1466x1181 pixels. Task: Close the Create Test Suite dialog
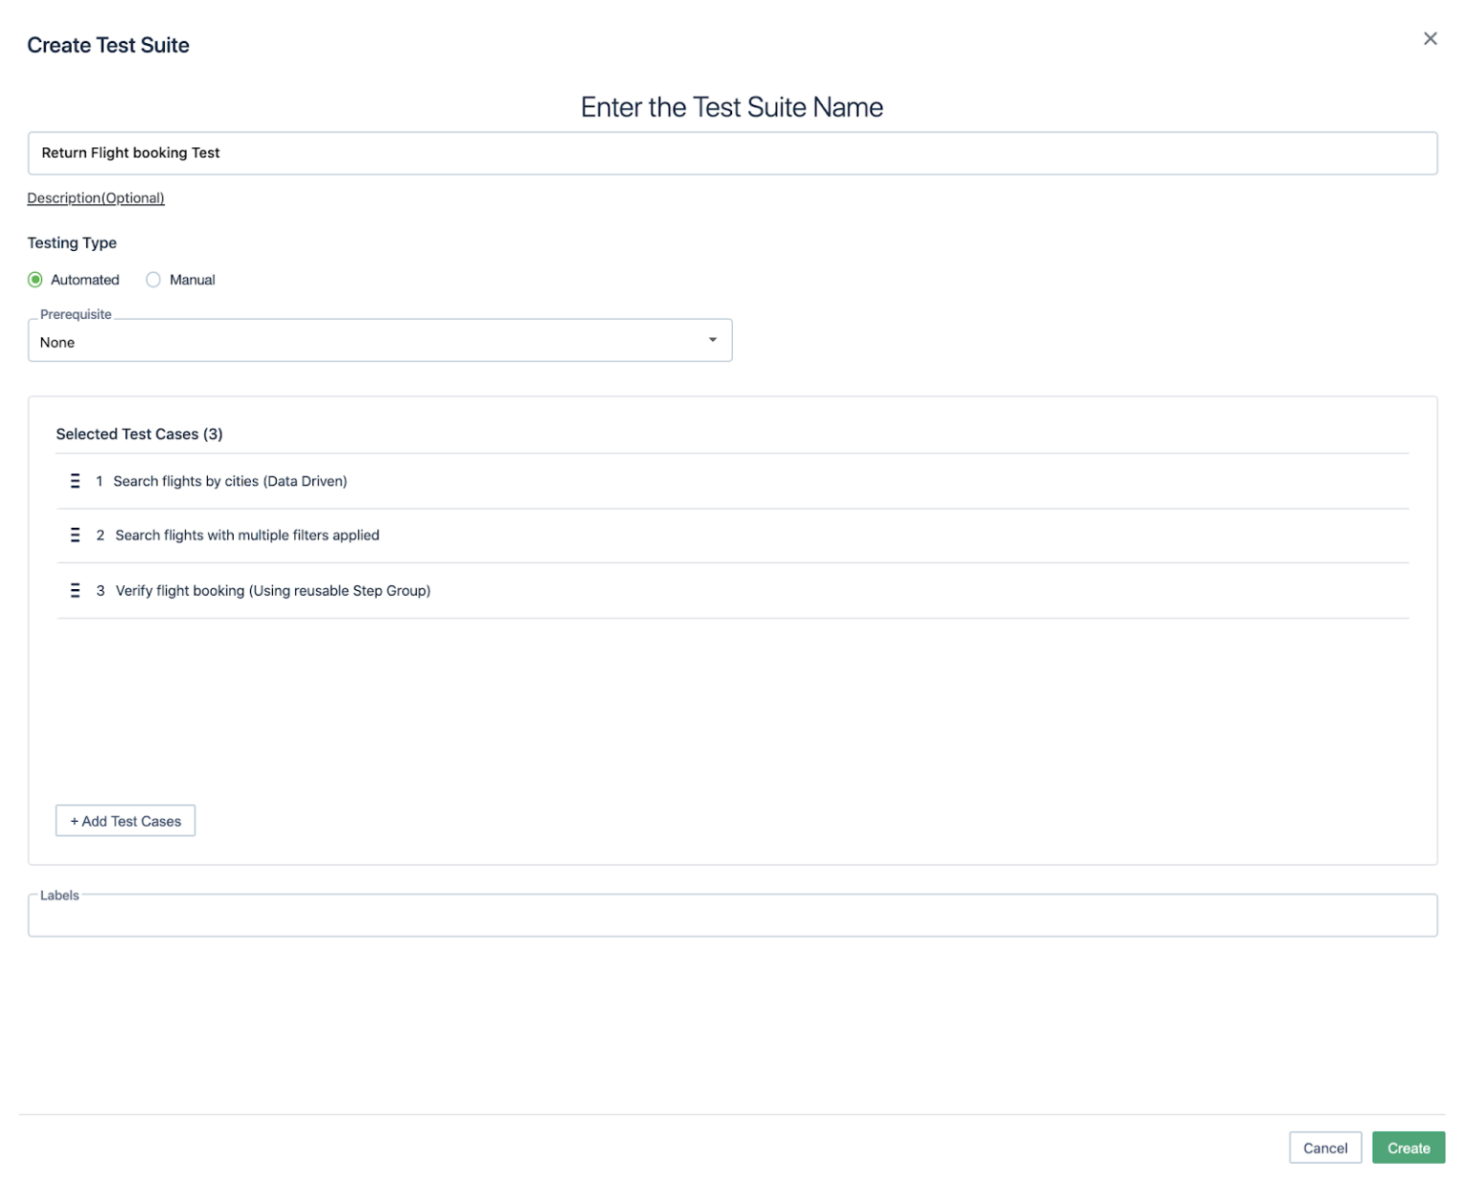(x=1431, y=39)
